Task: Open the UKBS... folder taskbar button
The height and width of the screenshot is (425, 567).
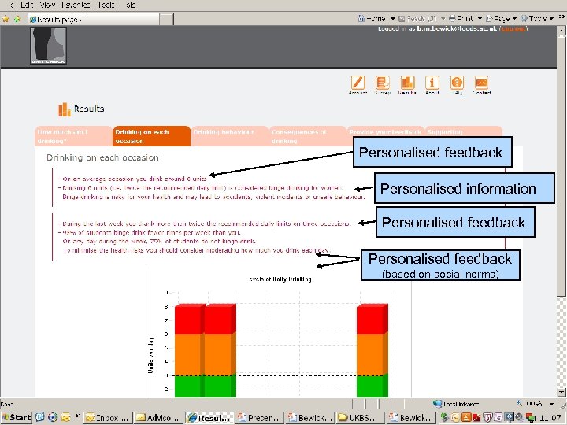Action: [x=360, y=418]
